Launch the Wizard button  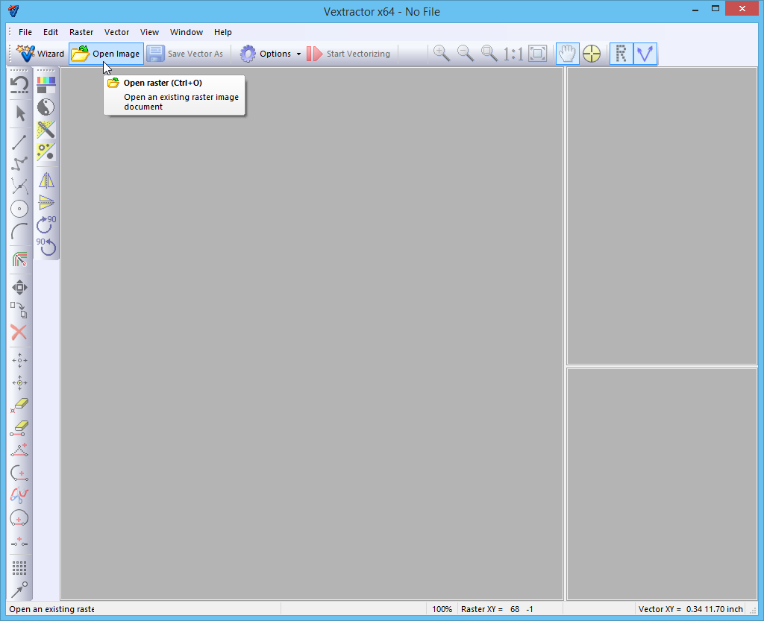coord(41,54)
